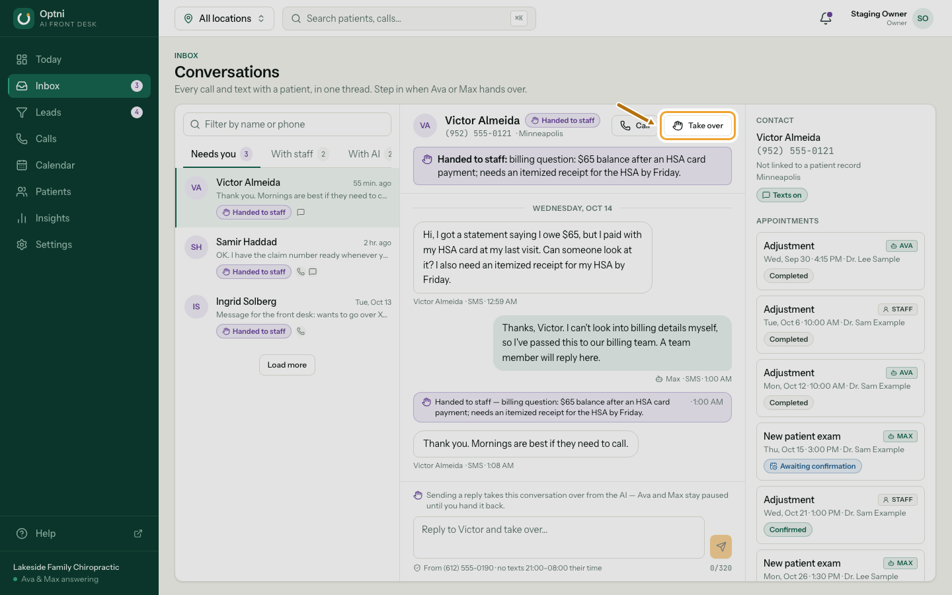Open Help link in sidebar
Viewport: 952px width, 595px height.
[79, 534]
